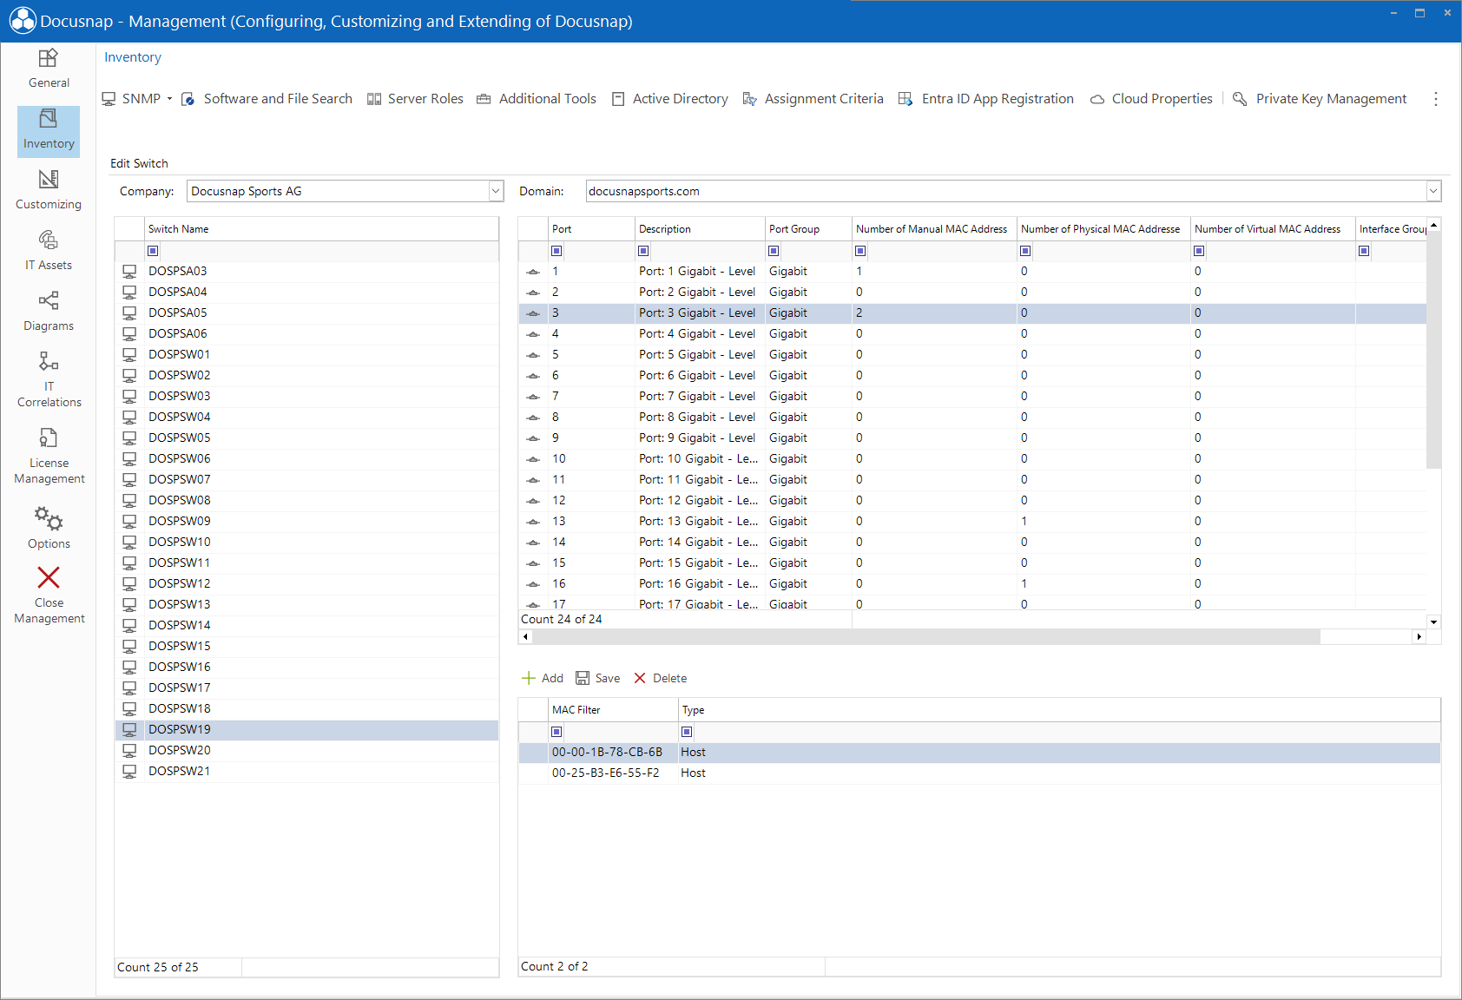This screenshot has width=1462, height=1000.
Task: Select MAC filter 00-25-B3-E6-55-F2 row
Action: click(x=979, y=773)
